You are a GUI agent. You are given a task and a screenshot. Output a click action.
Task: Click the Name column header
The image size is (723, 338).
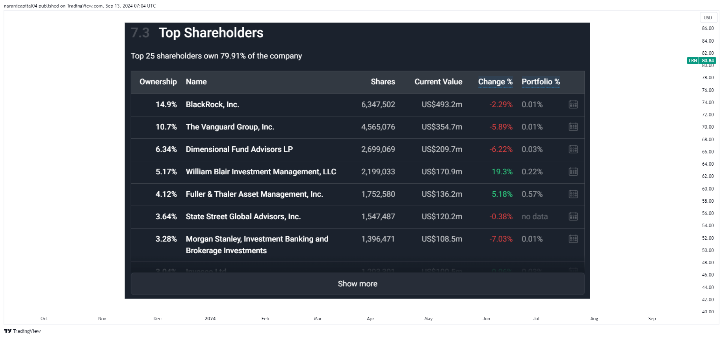(196, 82)
